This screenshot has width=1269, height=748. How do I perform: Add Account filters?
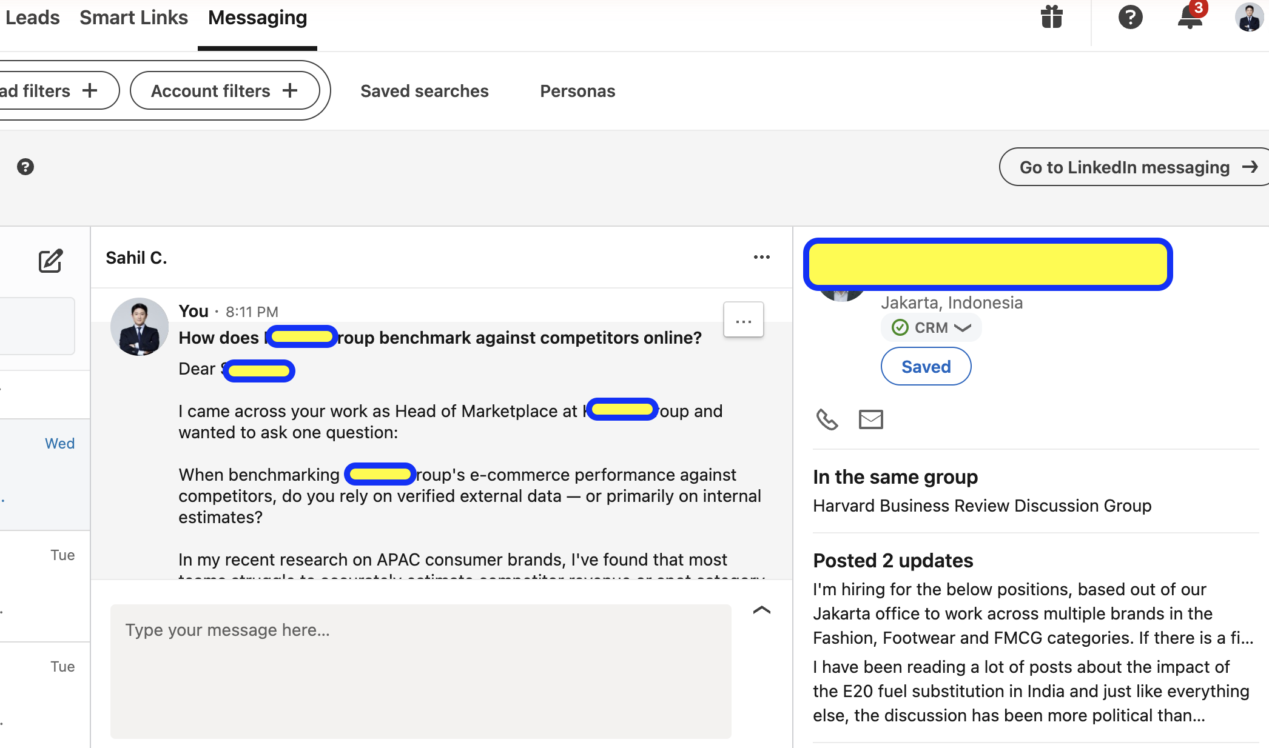(224, 91)
